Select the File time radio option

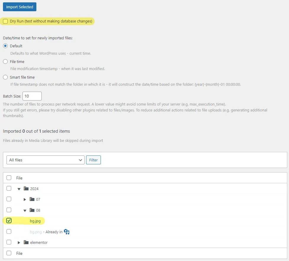[5, 62]
